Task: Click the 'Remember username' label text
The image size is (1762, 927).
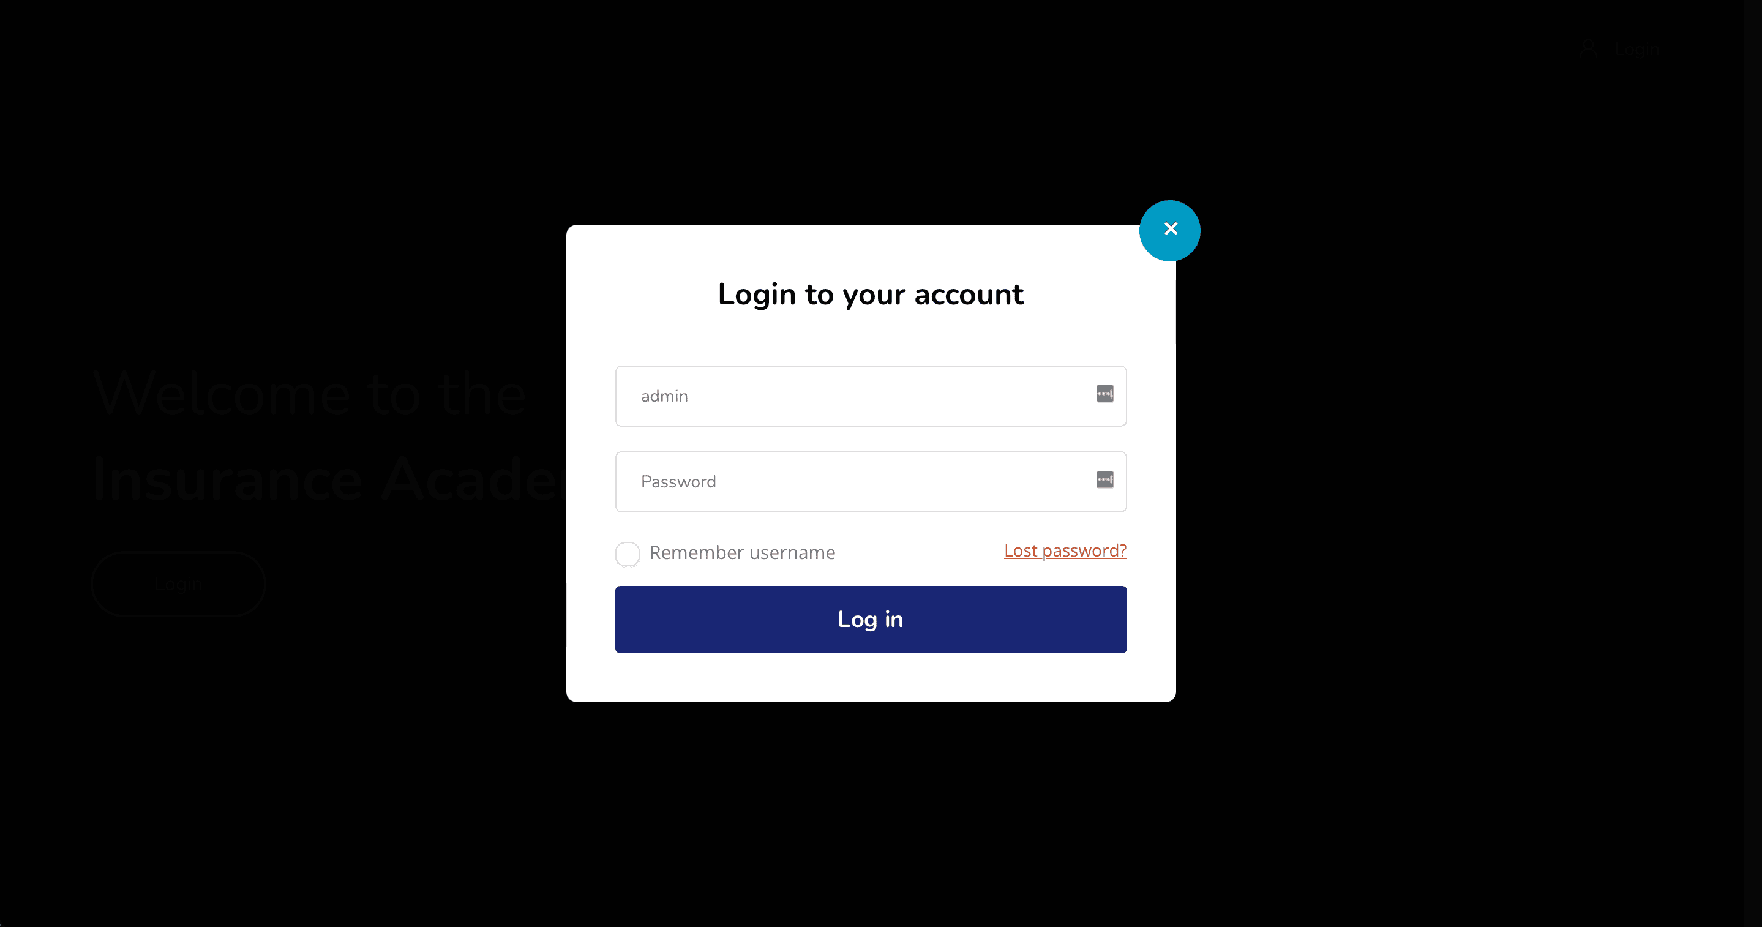Action: click(x=742, y=553)
